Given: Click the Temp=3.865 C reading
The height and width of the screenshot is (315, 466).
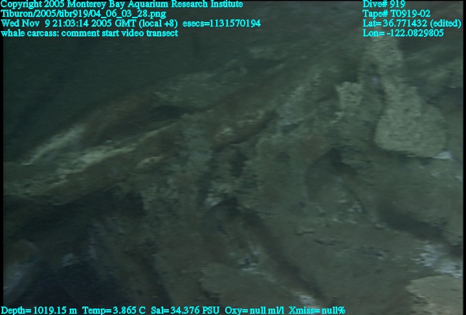Looking at the screenshot, I should pos(114,310).
